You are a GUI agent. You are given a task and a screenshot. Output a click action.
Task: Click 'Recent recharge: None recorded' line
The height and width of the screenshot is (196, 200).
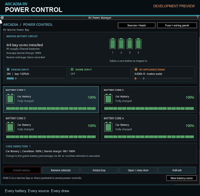(26, 57)
